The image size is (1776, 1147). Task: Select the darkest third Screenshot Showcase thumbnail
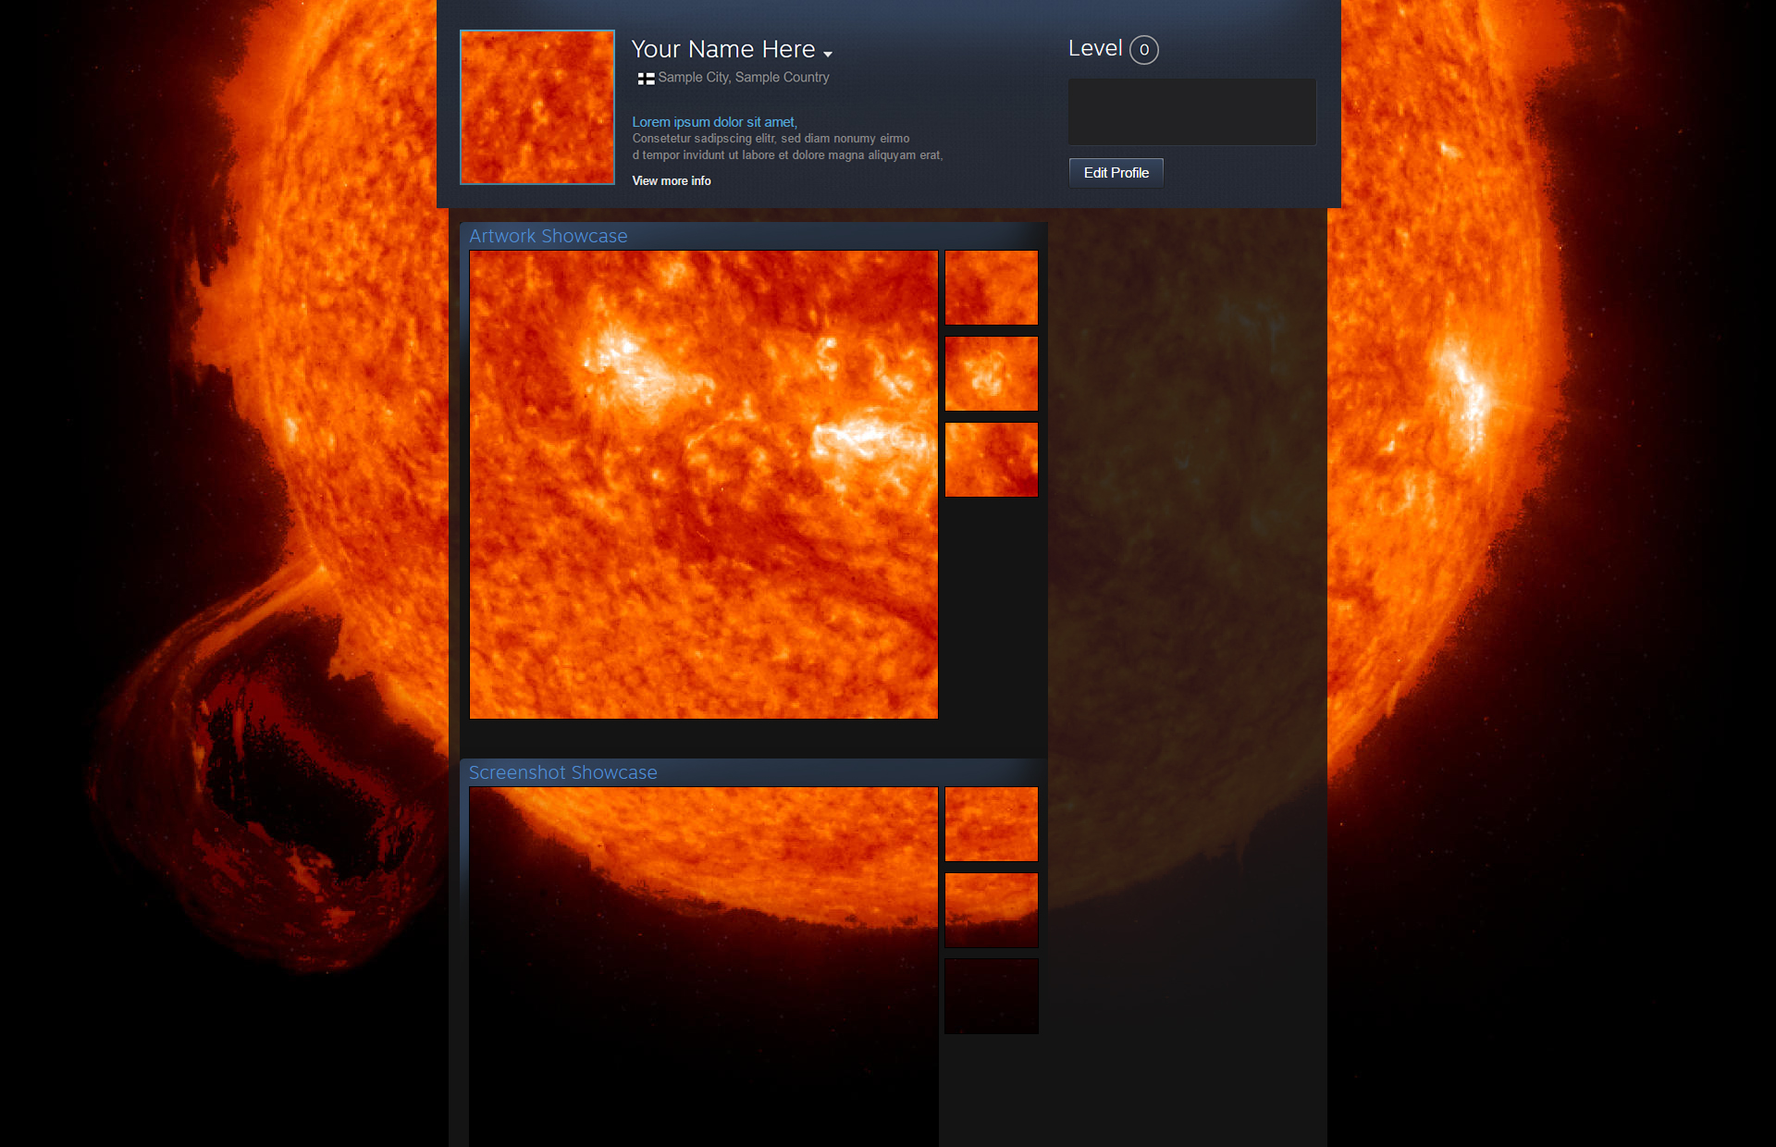[x=991, y=996]
